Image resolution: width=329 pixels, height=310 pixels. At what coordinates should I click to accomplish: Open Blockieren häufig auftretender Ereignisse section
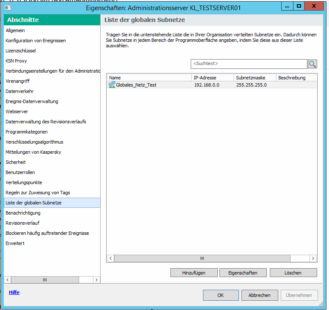pyautogui.click(x=47, y=233)
